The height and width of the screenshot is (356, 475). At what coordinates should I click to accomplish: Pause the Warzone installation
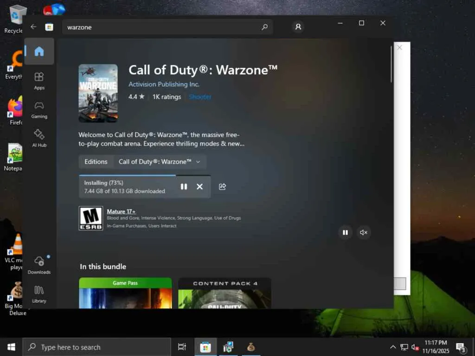click(x=184, y=186)
